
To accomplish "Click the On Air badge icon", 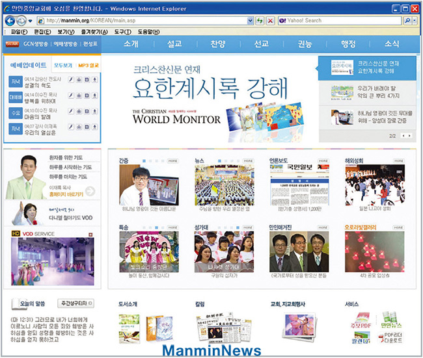I will click(12, 44).
